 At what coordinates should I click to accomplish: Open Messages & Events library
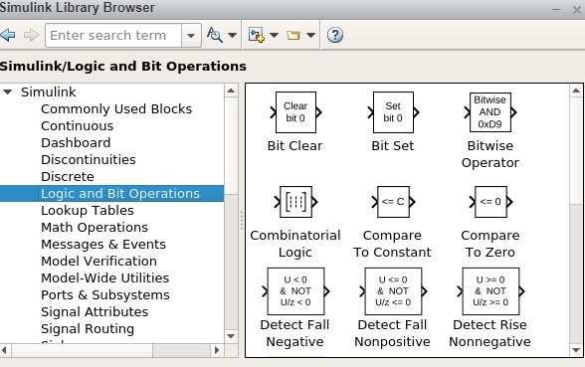coord(103,244)
